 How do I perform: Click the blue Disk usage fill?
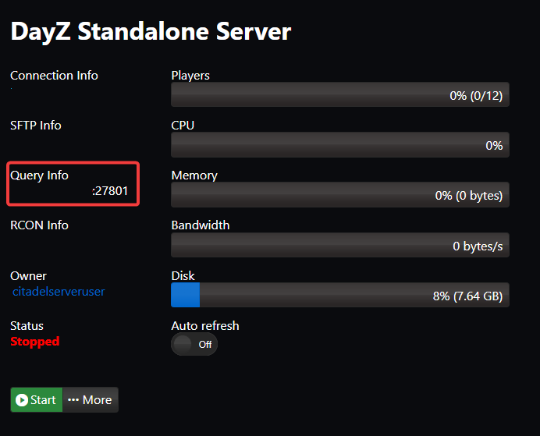[x=185, y=295]
